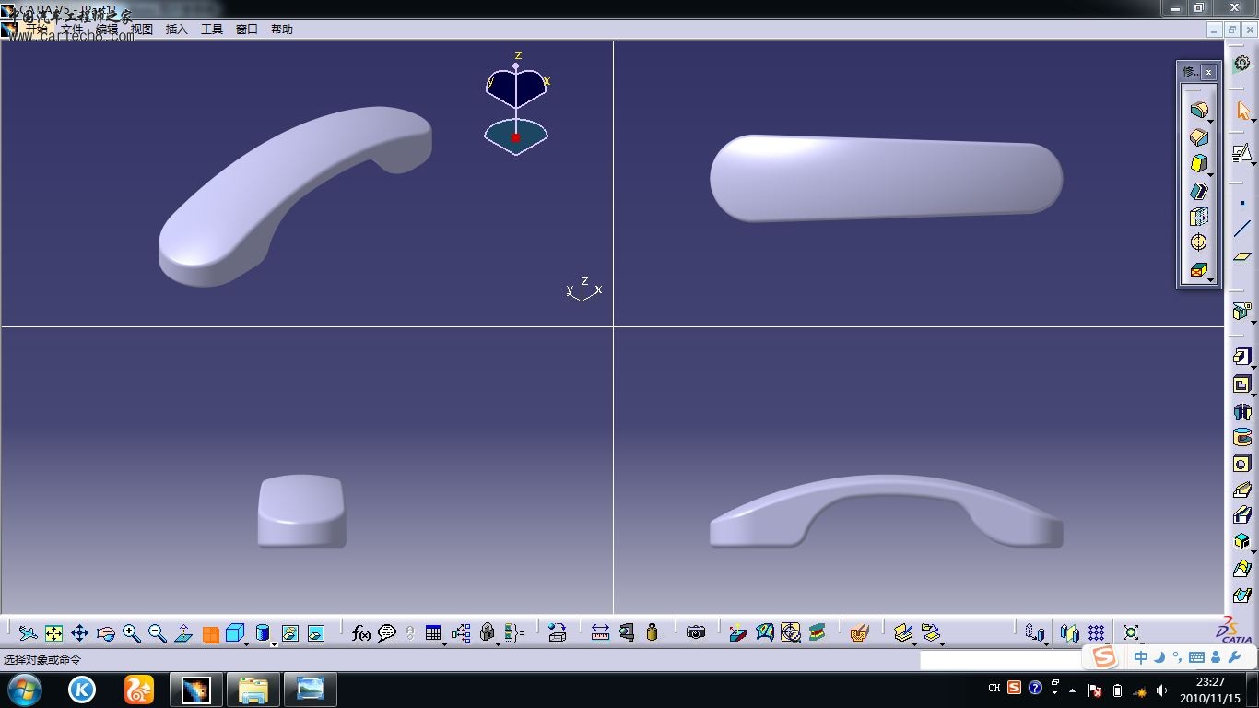Click the Zoom In magnifier
The image size is (1259, 708).
(x=131, y=633)
